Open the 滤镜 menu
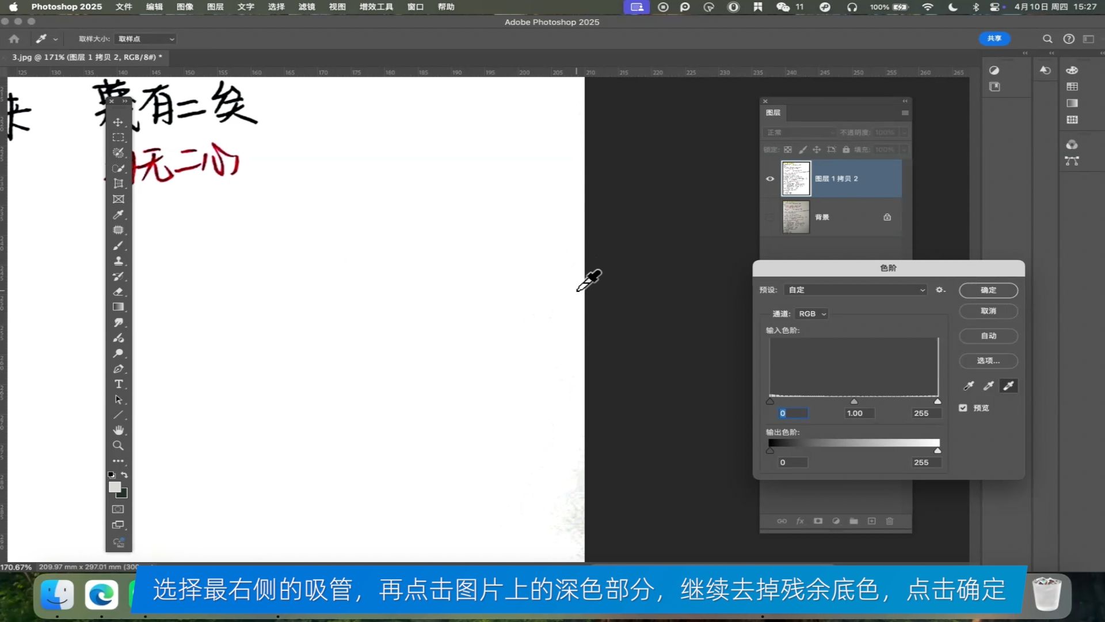The width and height of the screenshot is (1105, 622). [x=307, y=7]
